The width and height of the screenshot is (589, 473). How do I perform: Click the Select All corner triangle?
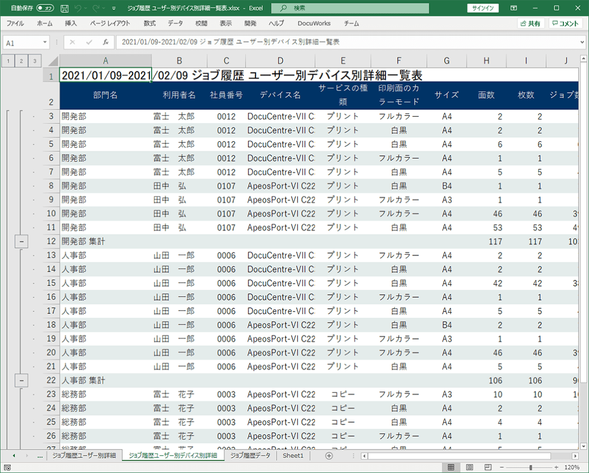tap(53, 61)
